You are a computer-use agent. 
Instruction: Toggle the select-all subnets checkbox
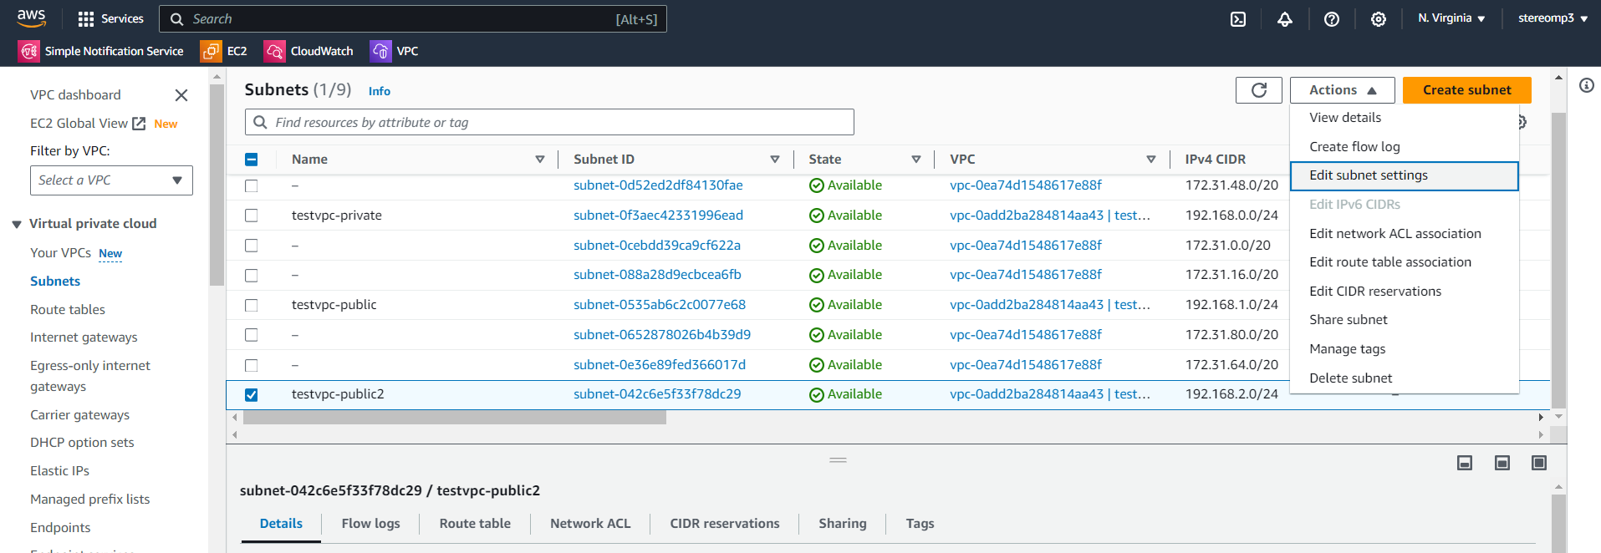point(251,160)
